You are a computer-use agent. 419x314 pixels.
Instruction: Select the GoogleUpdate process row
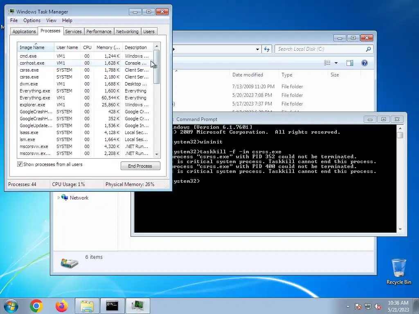click(x=85, y=126)
